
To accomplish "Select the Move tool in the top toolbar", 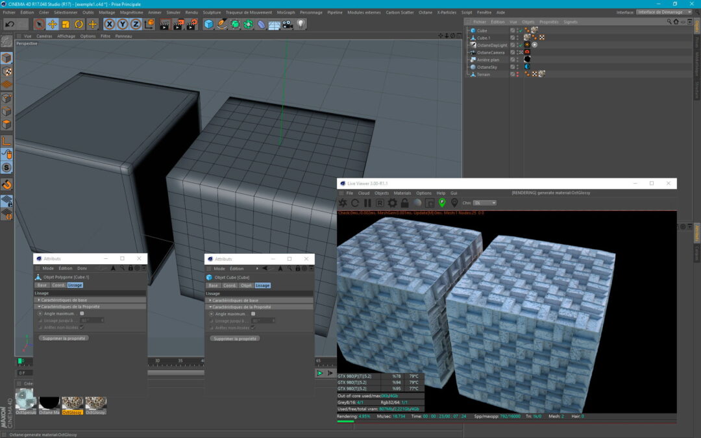I will tap(53, 24).
